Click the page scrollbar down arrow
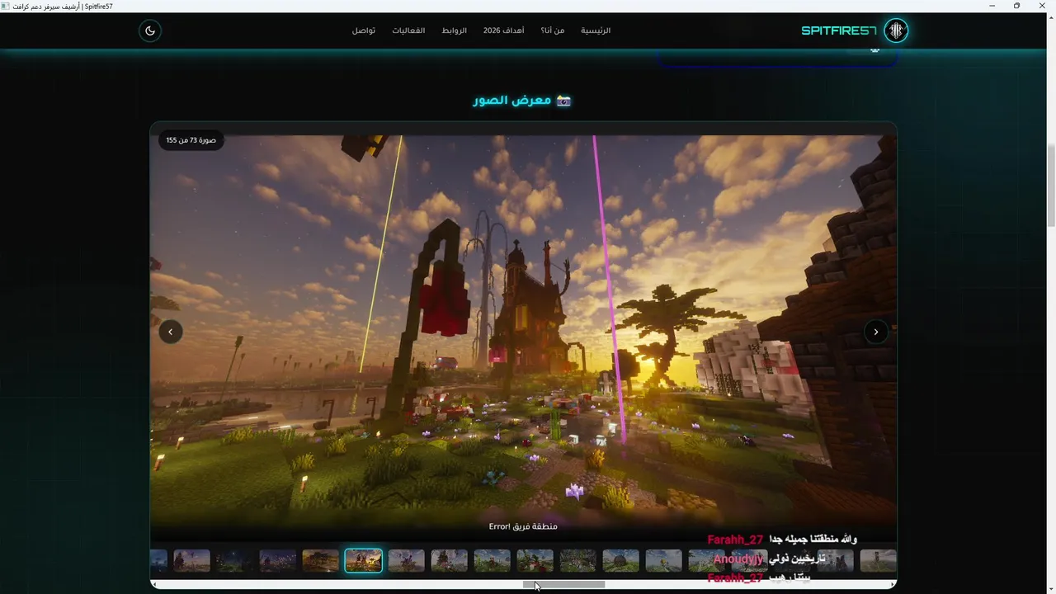1056x594 pixels. coord(1050,588)
